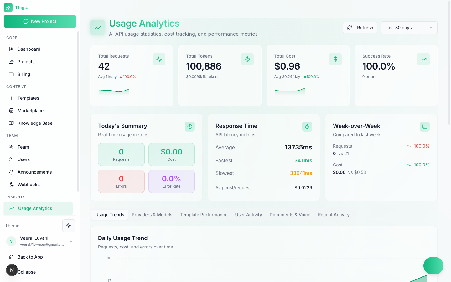Open the Last 30 days dropdown

coord(409,28)
